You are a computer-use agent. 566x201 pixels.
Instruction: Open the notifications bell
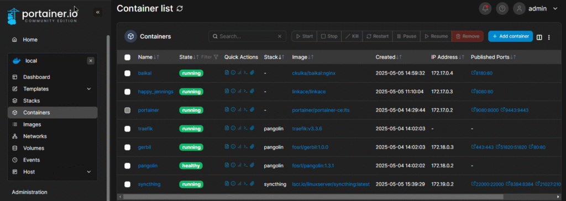point(485,9)
